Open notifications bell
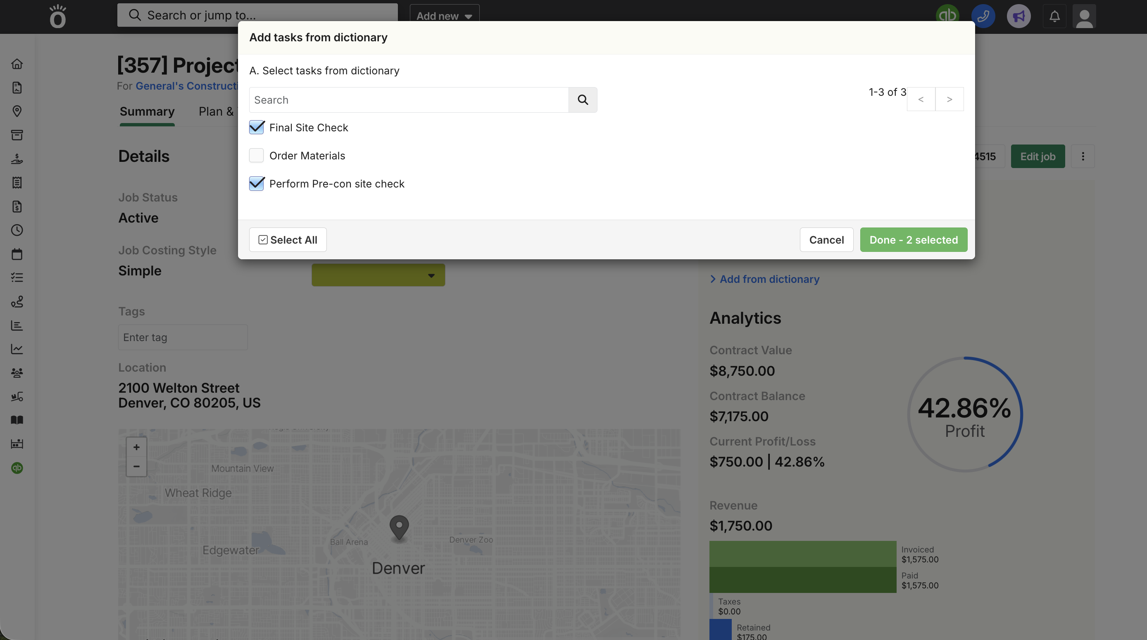 pos(1054,16)
